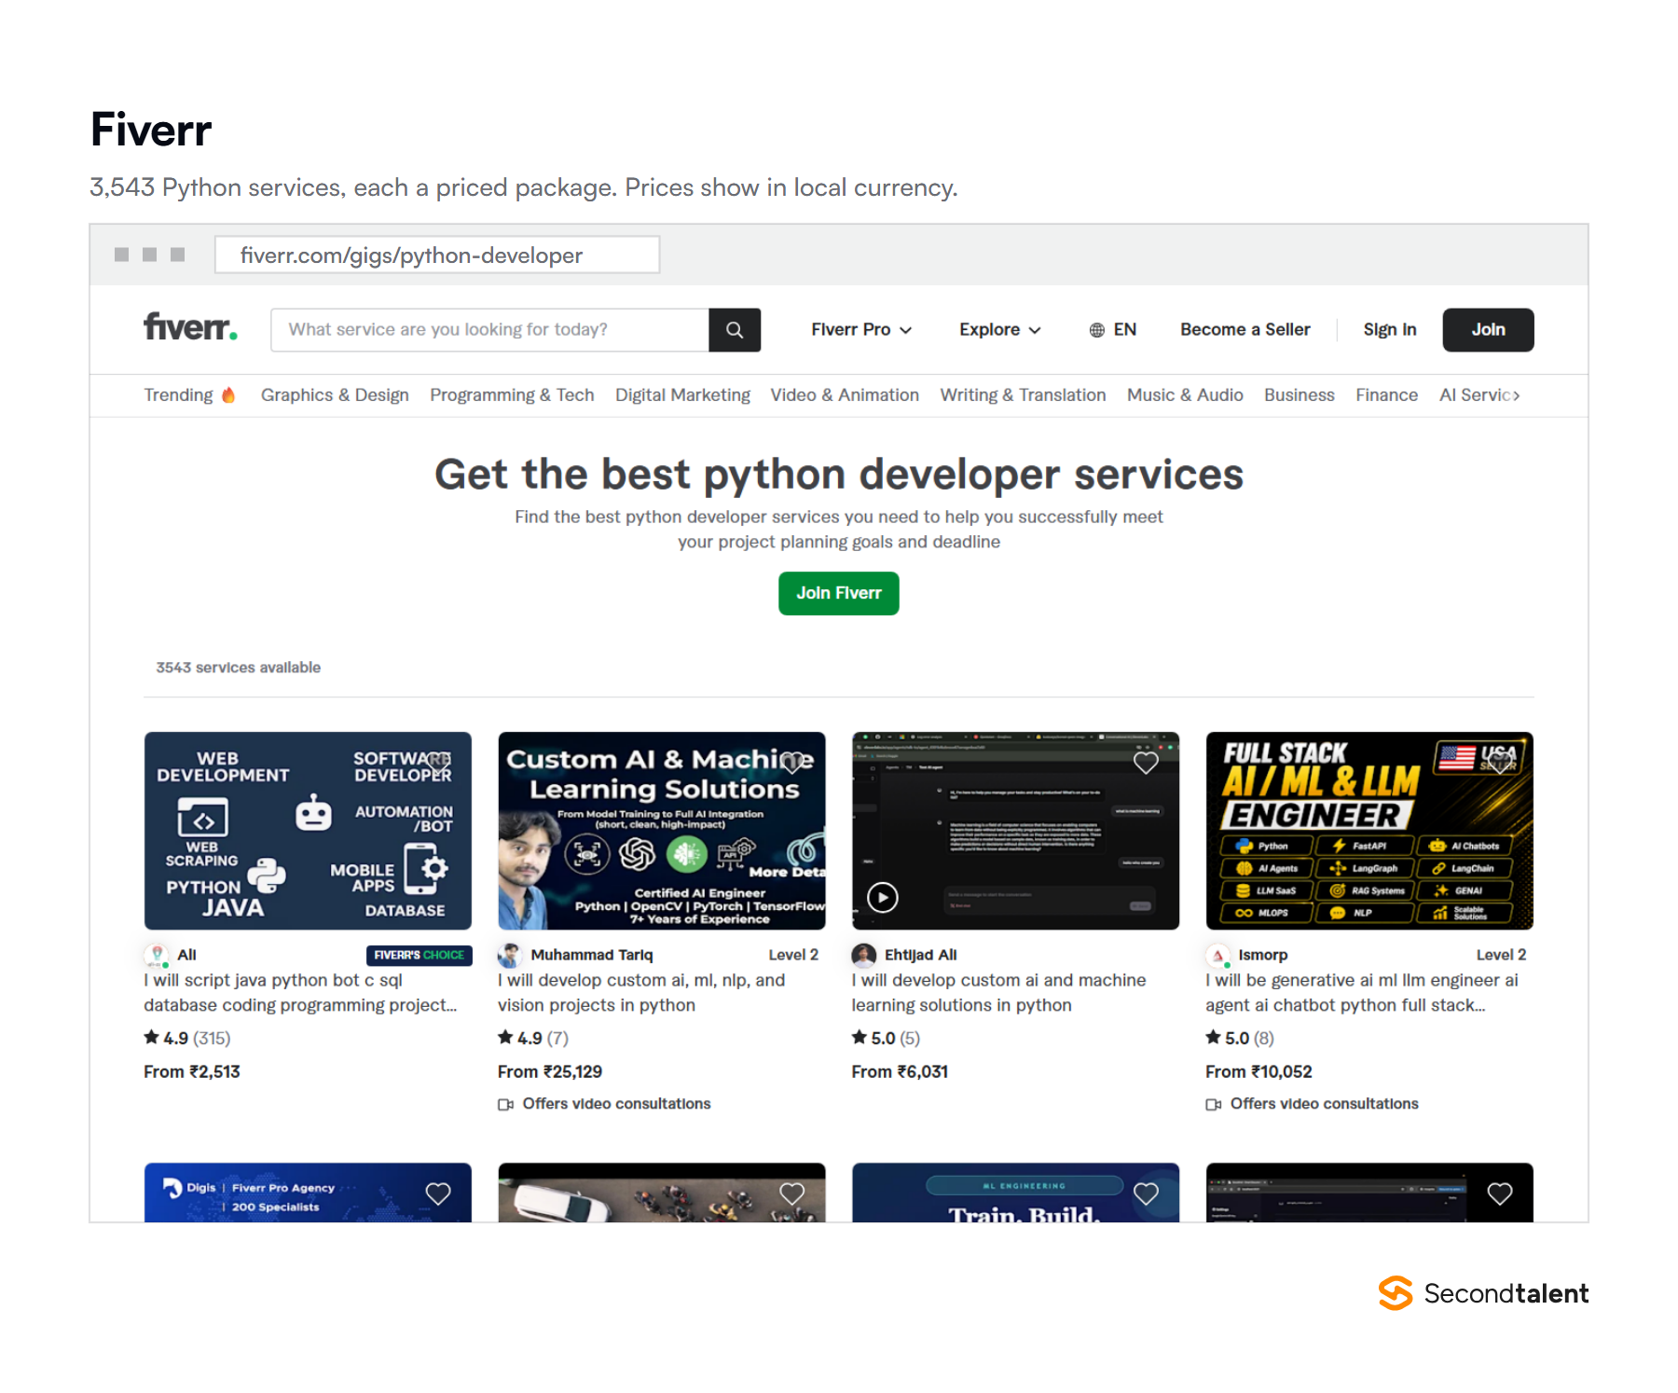1678x1393 pixels.
Task: Click the Fiverr logo
Action: [190, 328]
